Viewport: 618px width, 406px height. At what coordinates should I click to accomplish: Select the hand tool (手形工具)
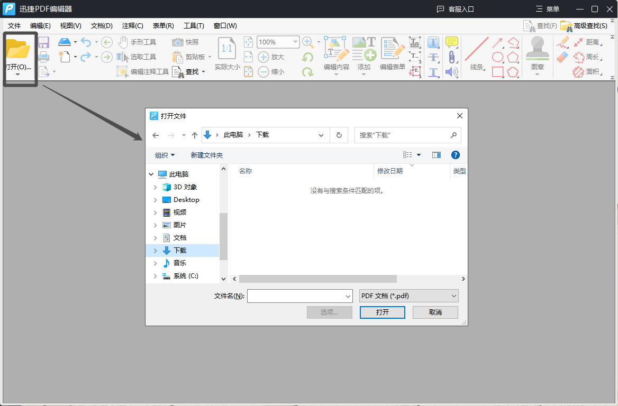137,42
